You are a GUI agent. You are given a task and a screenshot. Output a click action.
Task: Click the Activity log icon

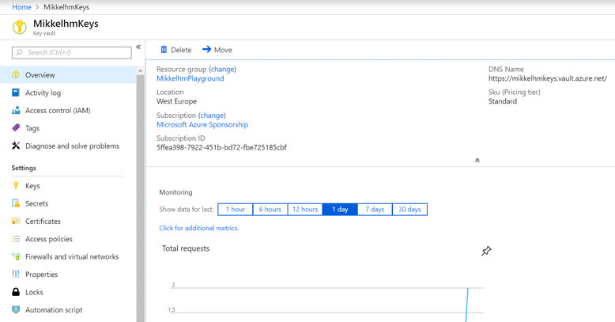tap(16, 93)
